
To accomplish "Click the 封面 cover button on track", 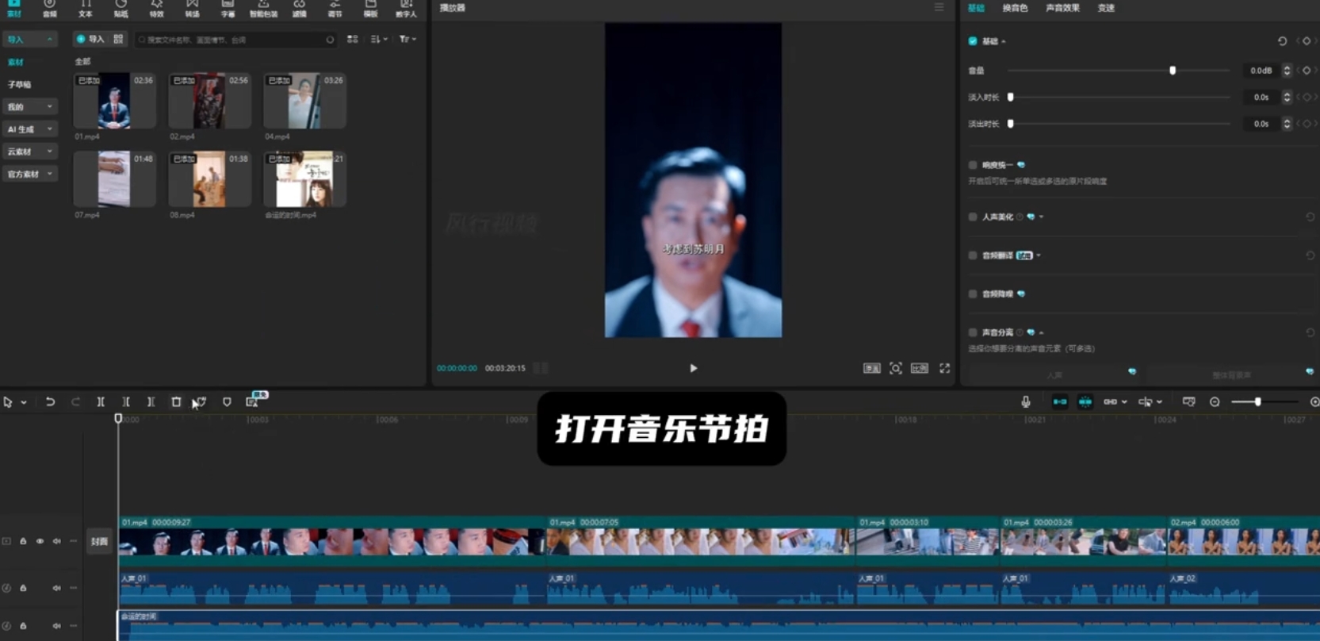I will pos(99,542).
